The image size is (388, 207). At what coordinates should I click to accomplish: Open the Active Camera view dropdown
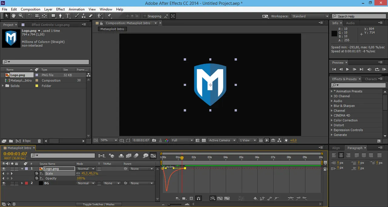[x=222, y=140]
